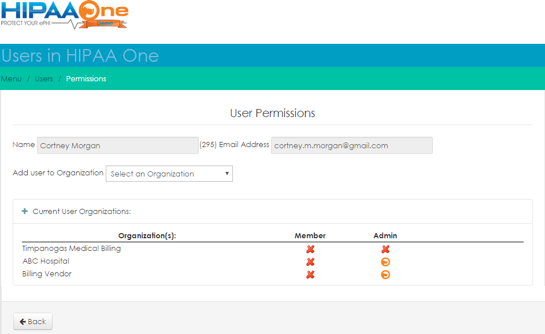The height and width of the screenshot is (334, 545).
Task: Remove Timpanogas Medical Billing member status
Action: (310, 249)
